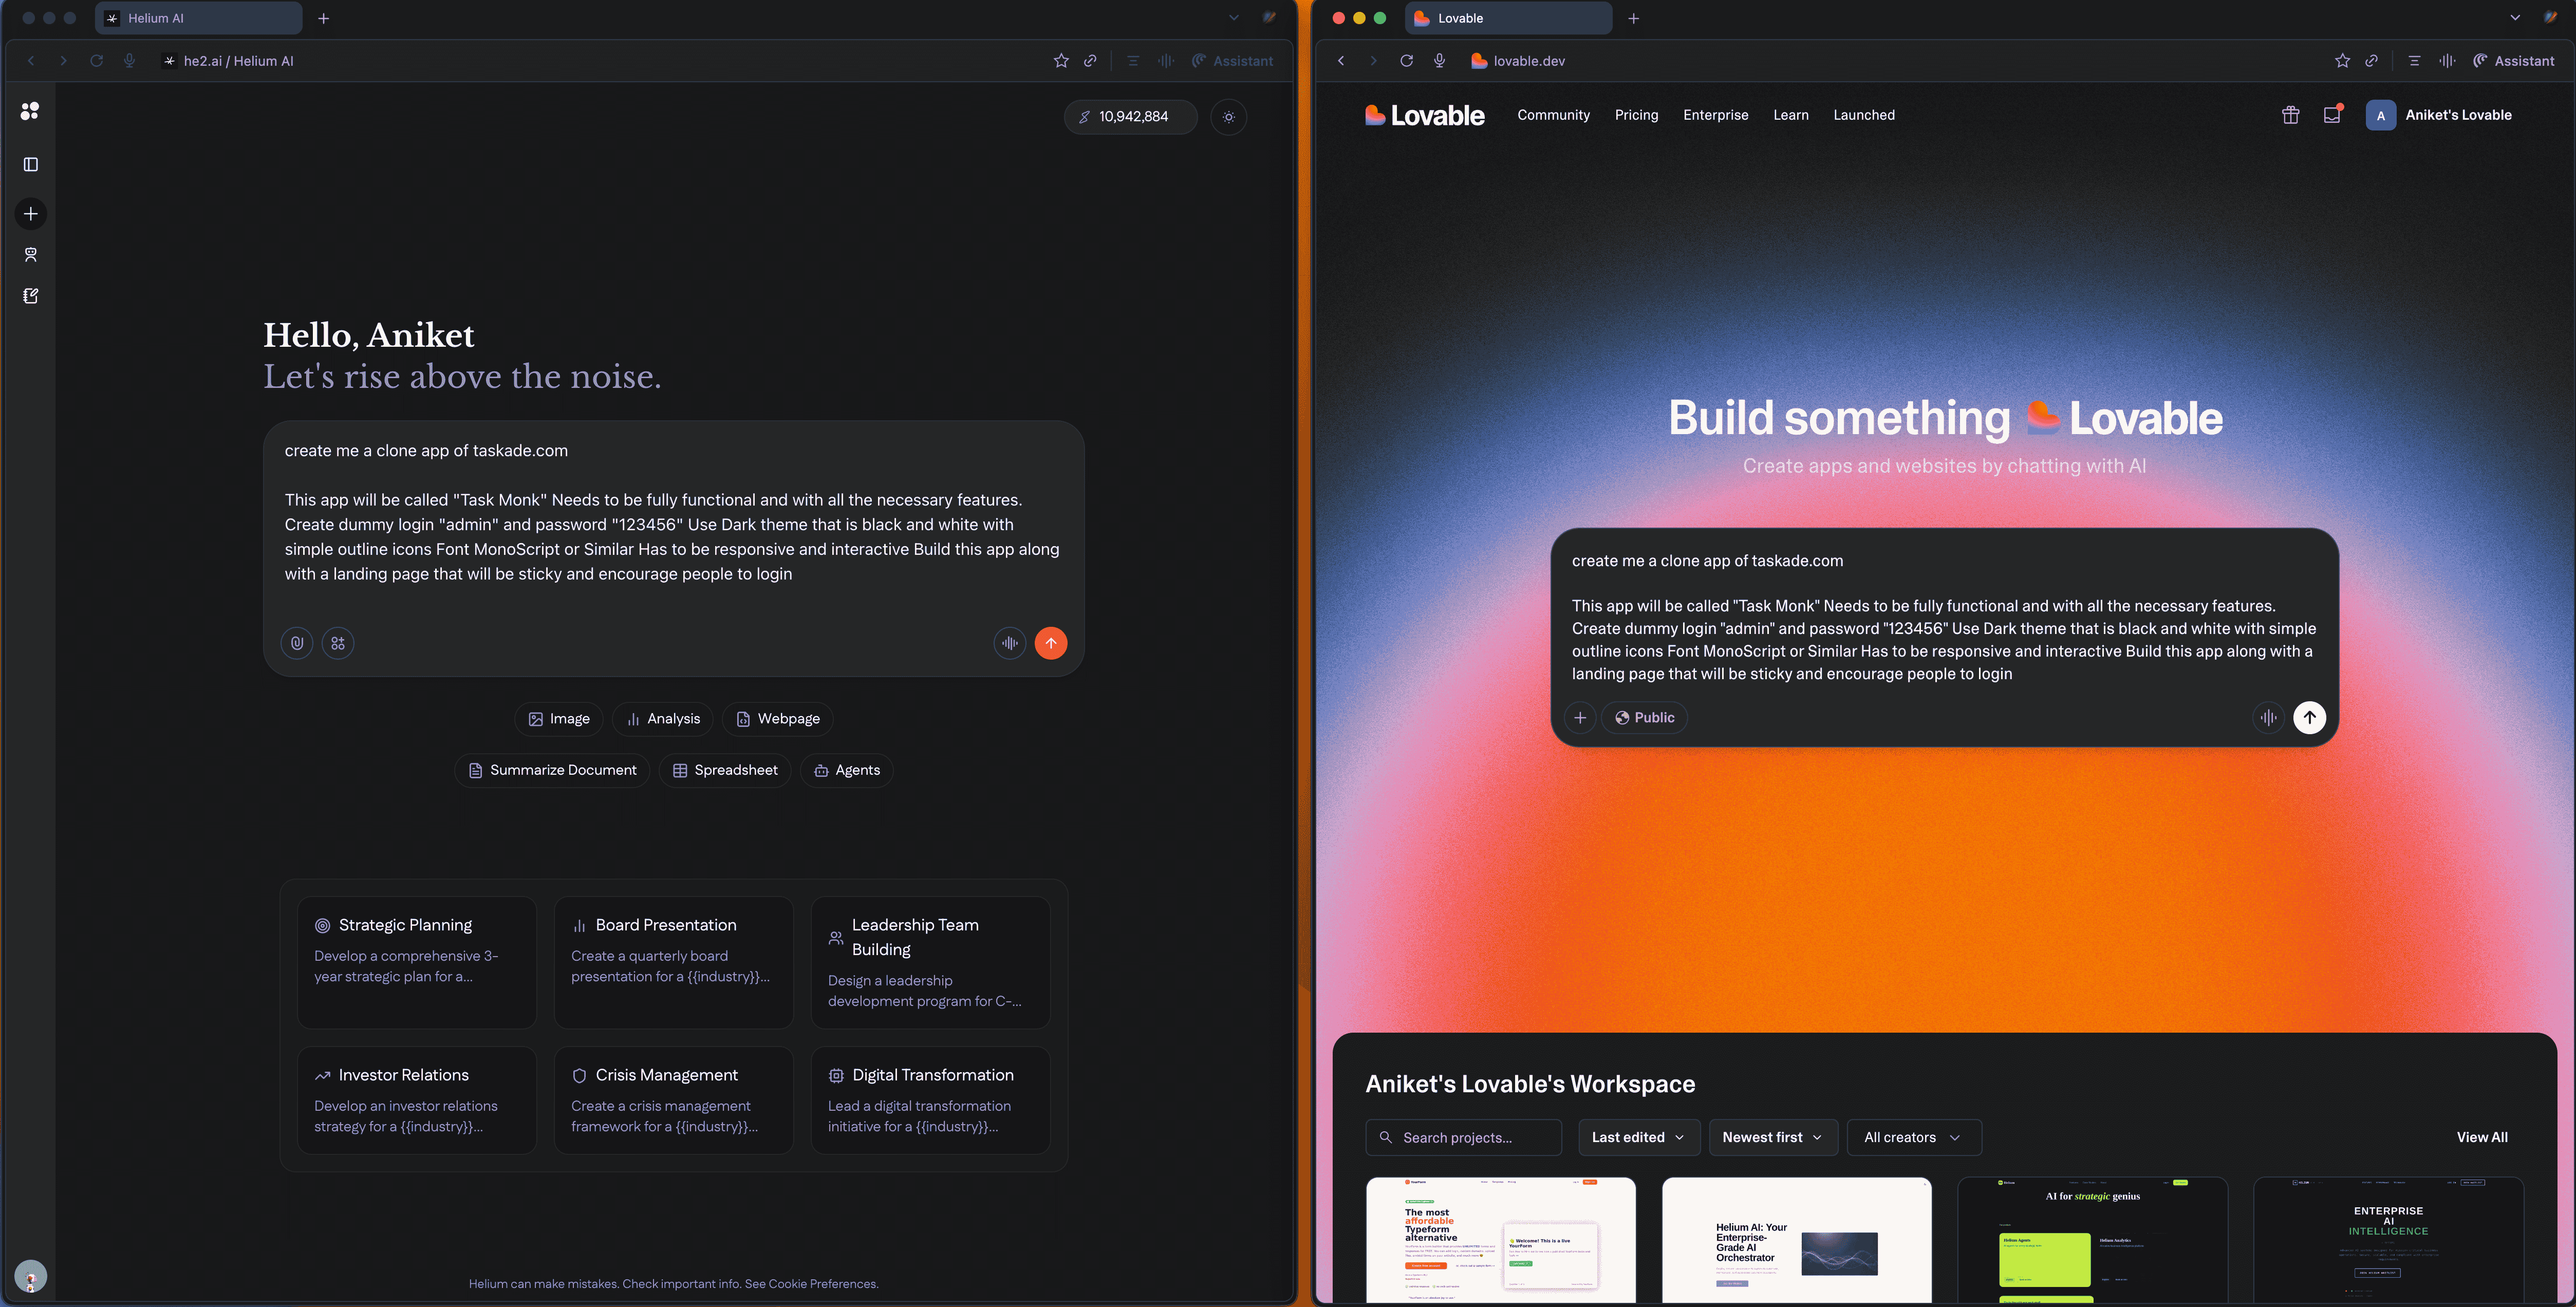2576x1307 pixels.
Task: Attach a file using paperclip icon in Helium prompt
Action: (297, 643)
